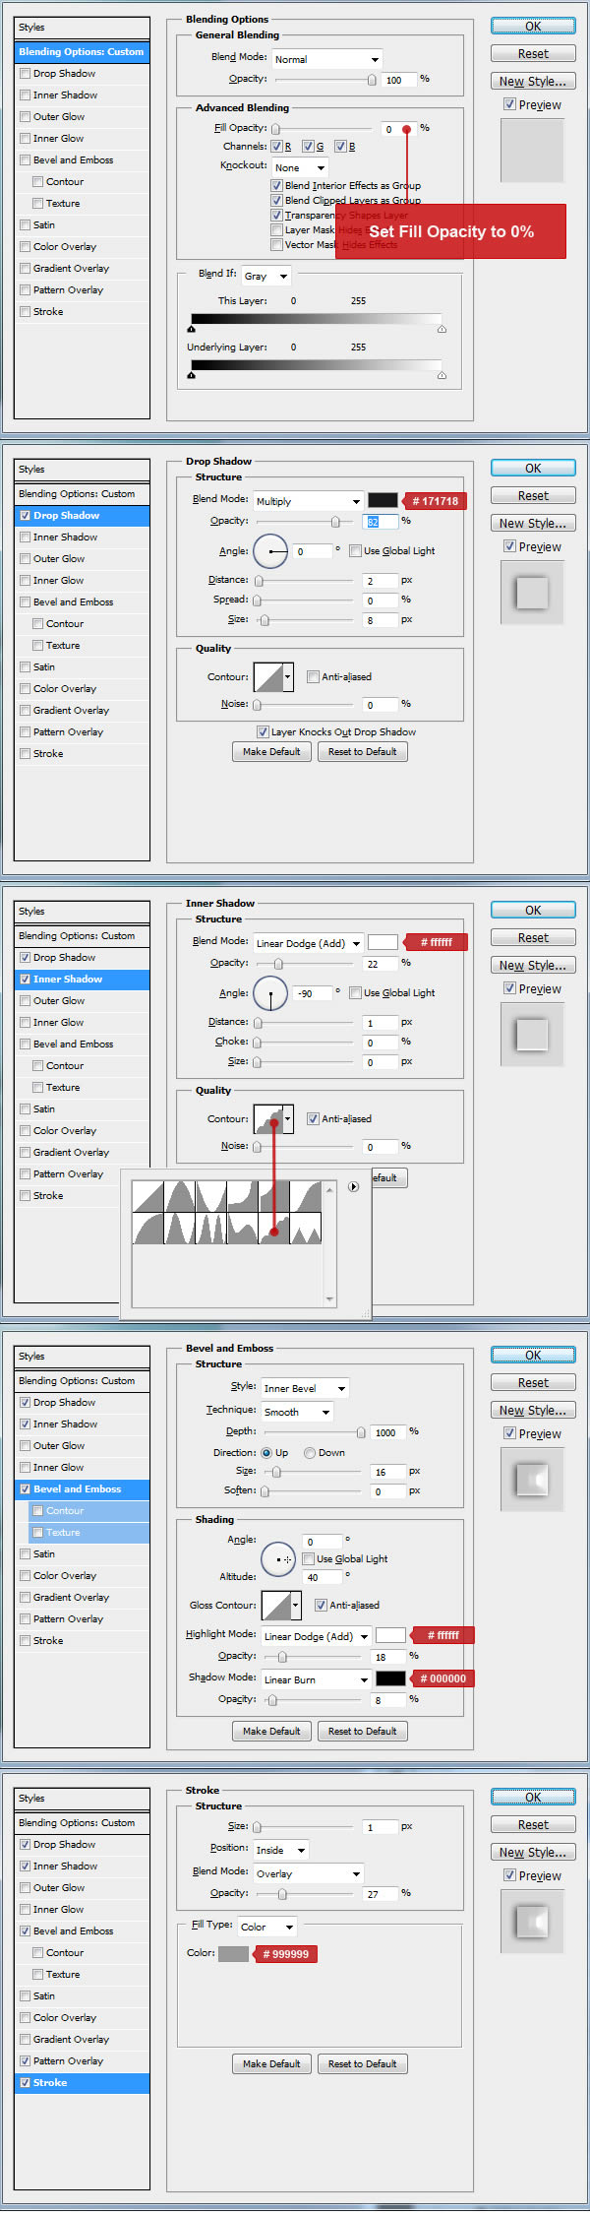590x2215 pixels.
Task: Pick the Half Round contour preset
Action: click(148, 1229)
